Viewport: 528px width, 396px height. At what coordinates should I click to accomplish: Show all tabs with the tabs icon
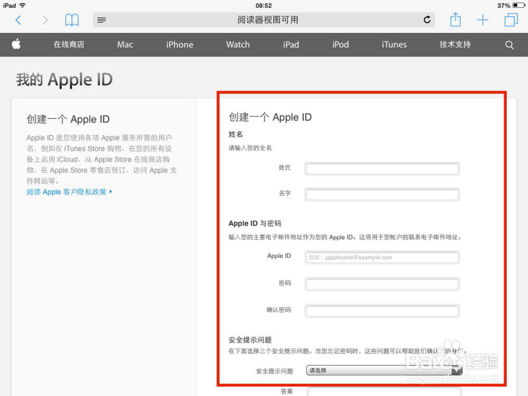click(511, 20)
